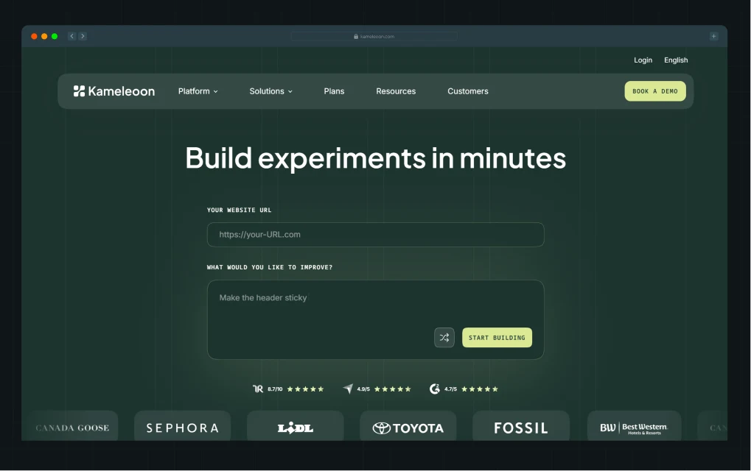
Task: Click the Your Website URL label
Action: pos(239,210)
